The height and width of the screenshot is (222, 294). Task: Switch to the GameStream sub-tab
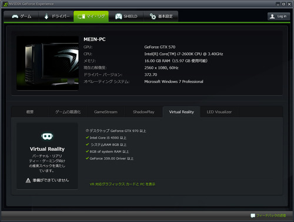(106, 112)
